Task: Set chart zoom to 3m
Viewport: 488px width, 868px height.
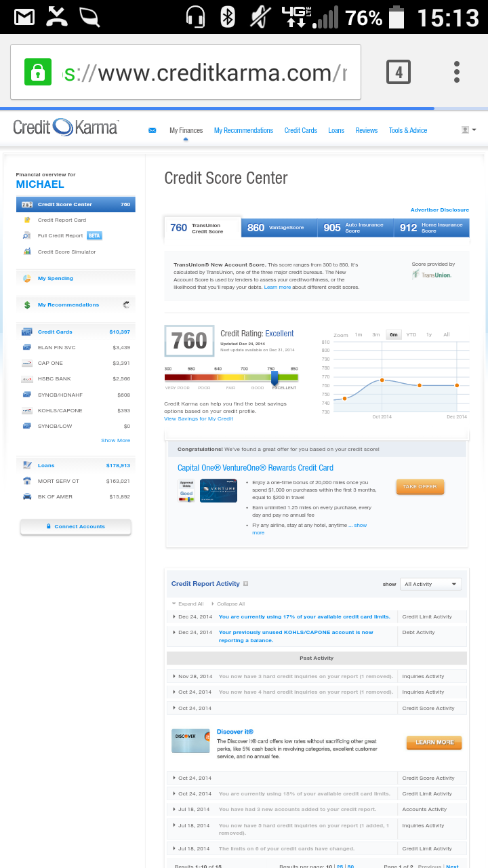Action: [375, 334]
